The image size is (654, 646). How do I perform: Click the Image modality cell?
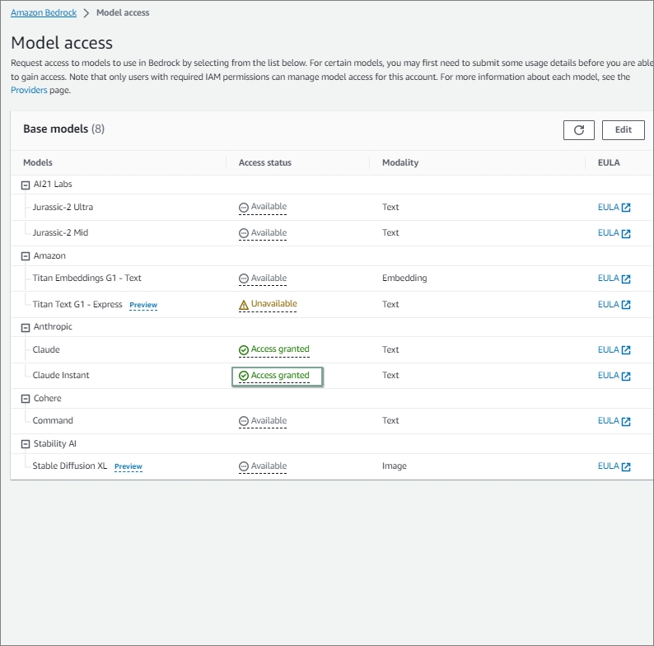pyautogui.click(x=395, y=466)
